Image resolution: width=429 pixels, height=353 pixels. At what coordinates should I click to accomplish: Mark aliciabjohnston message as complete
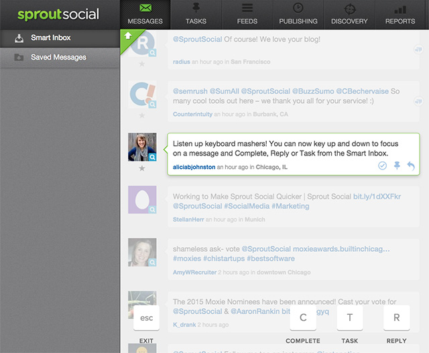tap(382, 165)
